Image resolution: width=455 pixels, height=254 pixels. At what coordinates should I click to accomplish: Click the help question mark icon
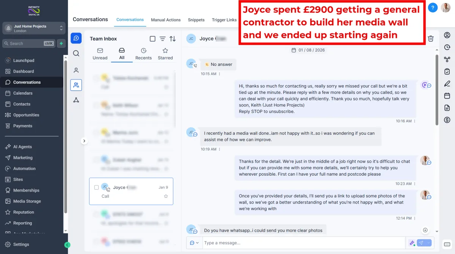[x=433, y=8]
